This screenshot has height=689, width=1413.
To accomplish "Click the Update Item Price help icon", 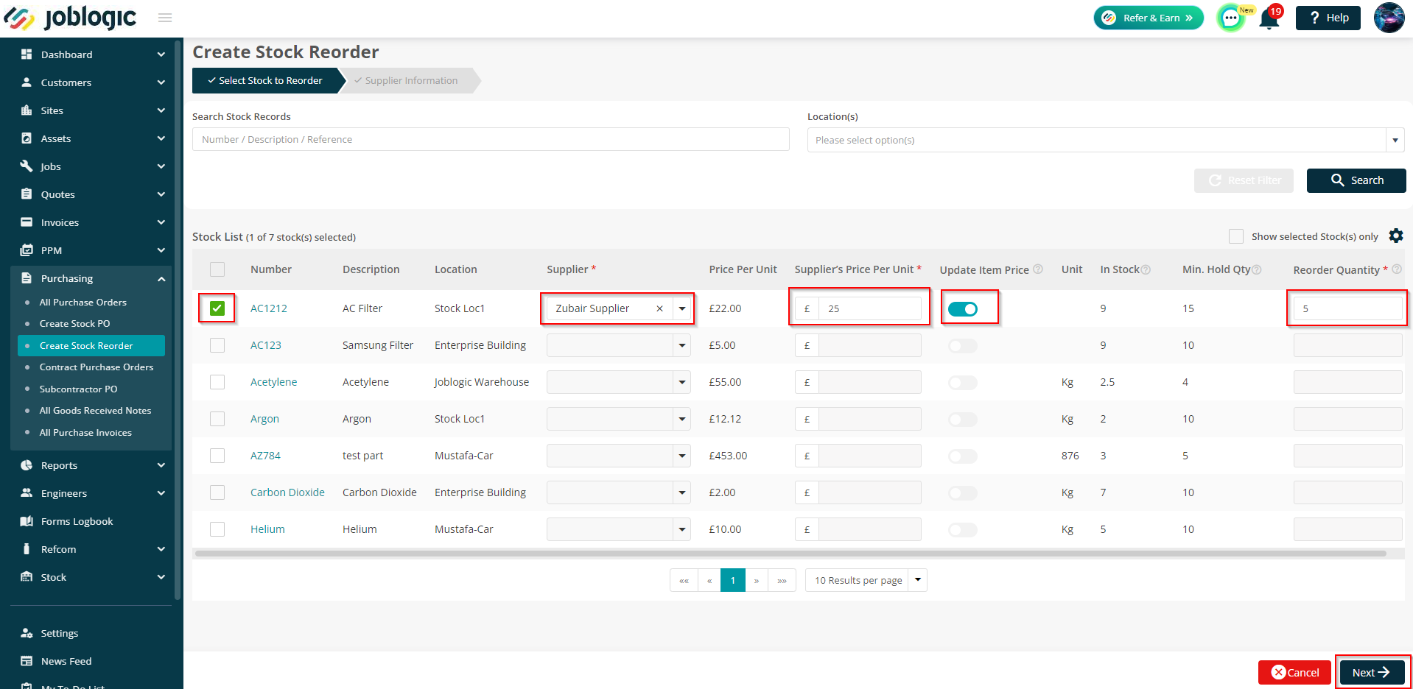I will point(1038,269).
